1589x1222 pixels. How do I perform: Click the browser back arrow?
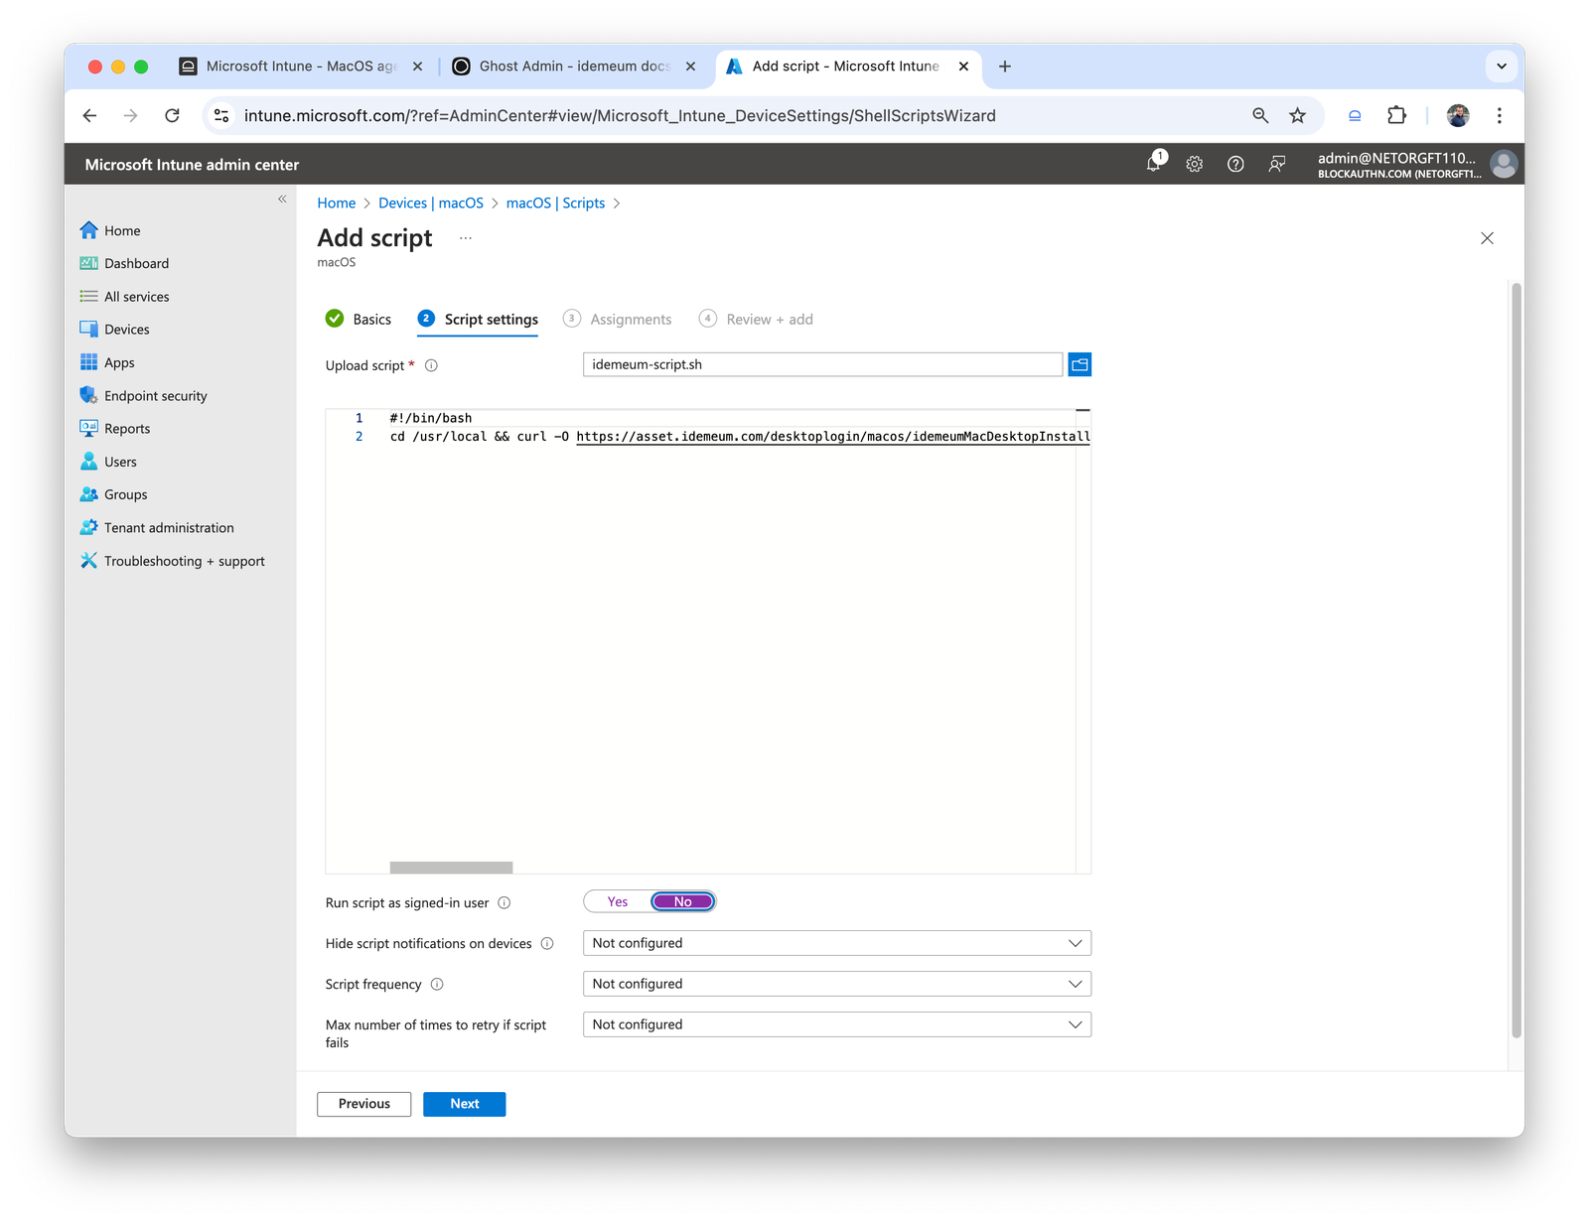90,116
